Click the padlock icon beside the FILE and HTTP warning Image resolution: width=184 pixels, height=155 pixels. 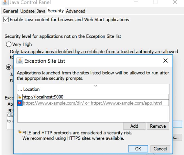[20, 132]
